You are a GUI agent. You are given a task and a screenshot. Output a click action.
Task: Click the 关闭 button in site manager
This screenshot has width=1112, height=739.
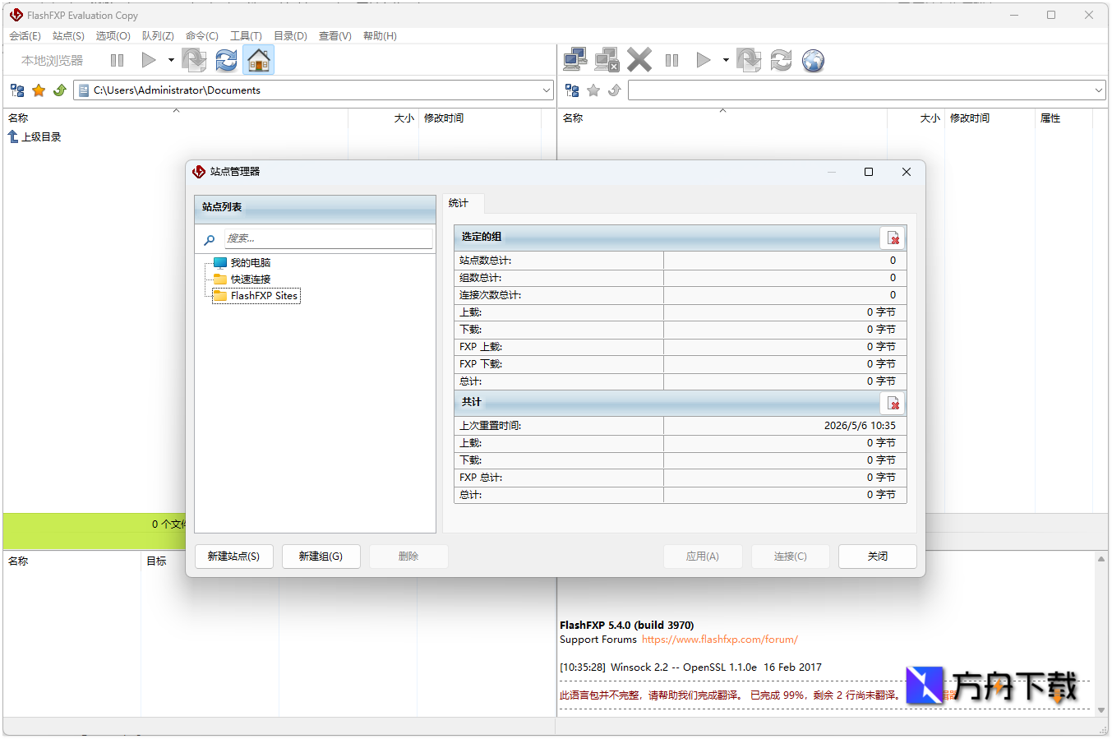(x=878, y=557)
